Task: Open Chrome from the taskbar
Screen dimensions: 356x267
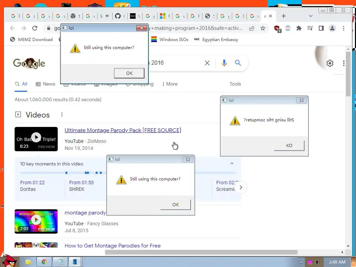Action: pyautogui.click(x=44, y=262)
